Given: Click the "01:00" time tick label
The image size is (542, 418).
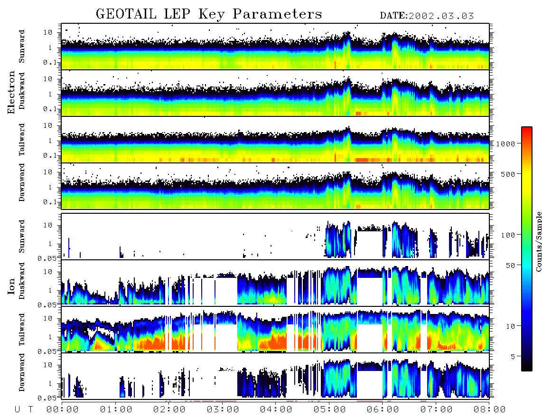Looking at the screenshot, I should [x=116, y=409].
